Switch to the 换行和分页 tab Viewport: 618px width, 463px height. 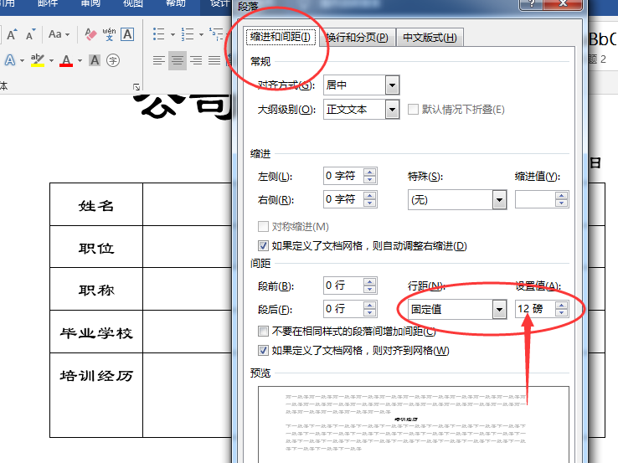[357, 38]
